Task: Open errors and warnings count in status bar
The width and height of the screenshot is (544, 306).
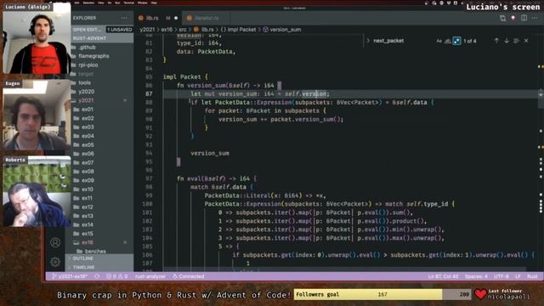Action: click(117, 276)
